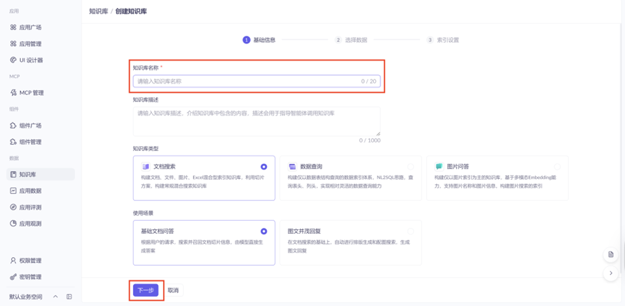This screenshot has width=625, height=306.
Task: Open 应用观测 in the sidebar
Action: [40, 223]
